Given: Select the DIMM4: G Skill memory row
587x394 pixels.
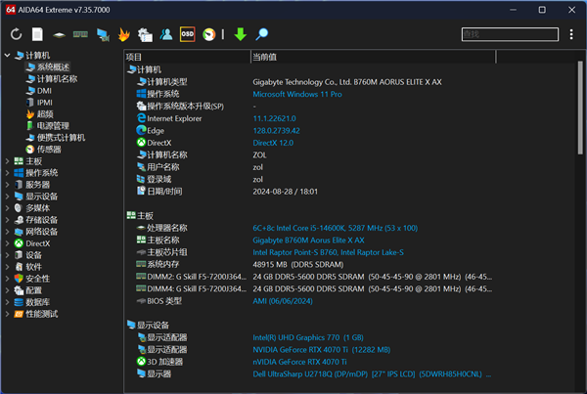Looking at the screenshot, I should (314, 288).
